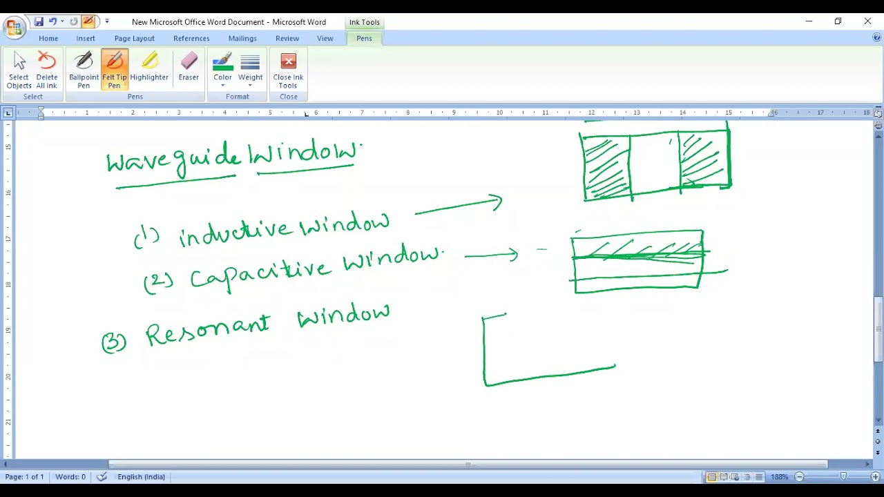Click the Zoom In plus button
Screen dimensions: 884x497
pos(875,477)
